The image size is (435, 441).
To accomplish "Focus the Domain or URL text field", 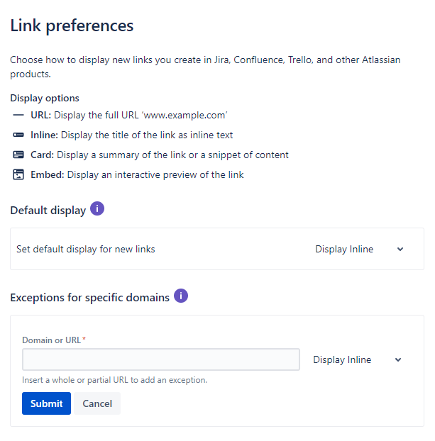I will point(160,359).
